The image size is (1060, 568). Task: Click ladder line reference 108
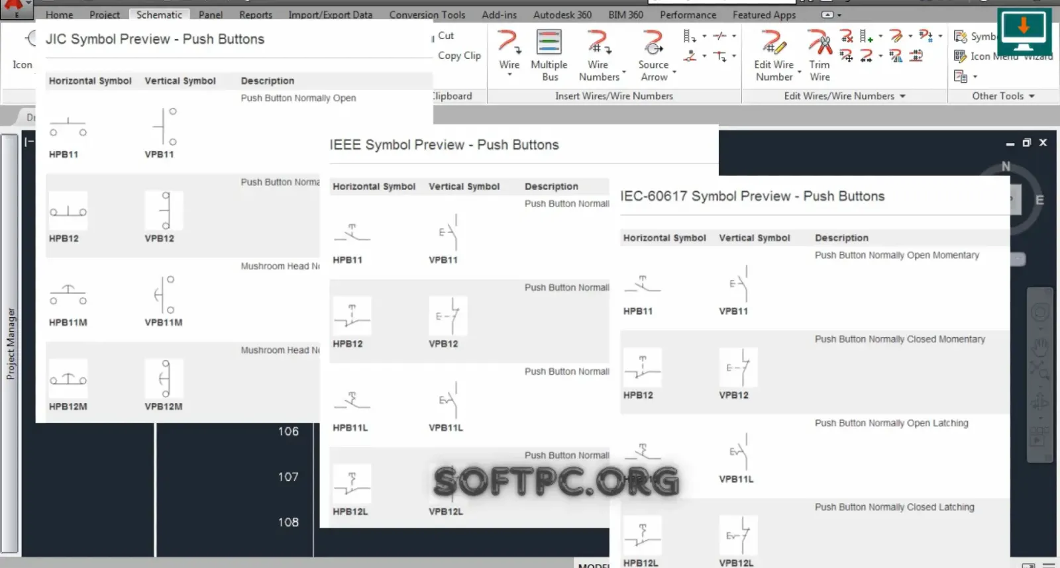tap(288, 522)
